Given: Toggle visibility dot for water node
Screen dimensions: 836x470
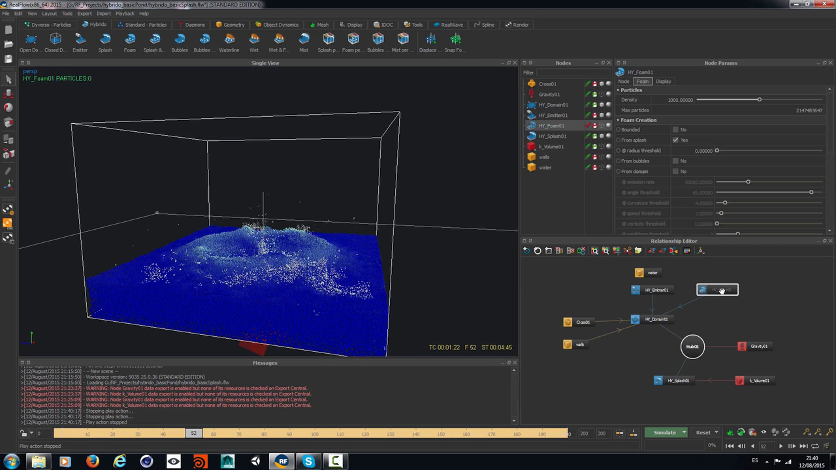Looking at the screenshot, I should coord(608,167).
